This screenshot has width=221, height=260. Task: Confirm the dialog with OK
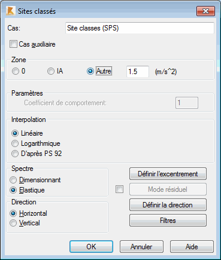[x=91, y=247]
